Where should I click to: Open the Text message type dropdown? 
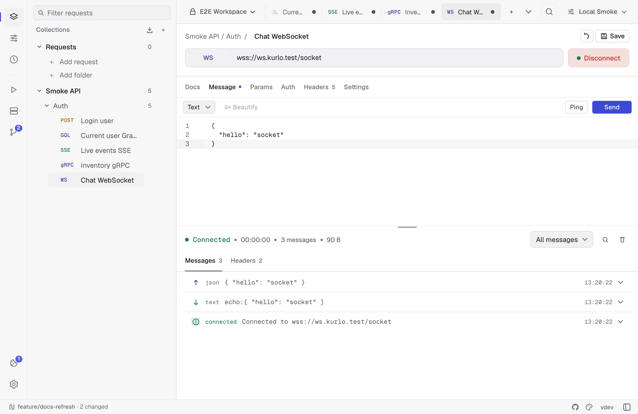click(199, 107)
